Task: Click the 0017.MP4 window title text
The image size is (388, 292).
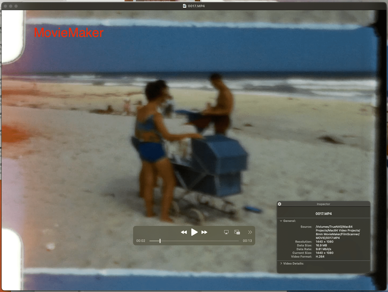Action: pyautogui.click(x=196, y=6)
